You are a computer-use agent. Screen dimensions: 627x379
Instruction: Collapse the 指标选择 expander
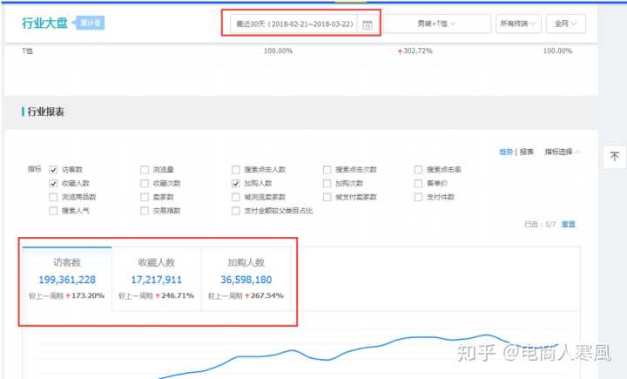[563, 152]
